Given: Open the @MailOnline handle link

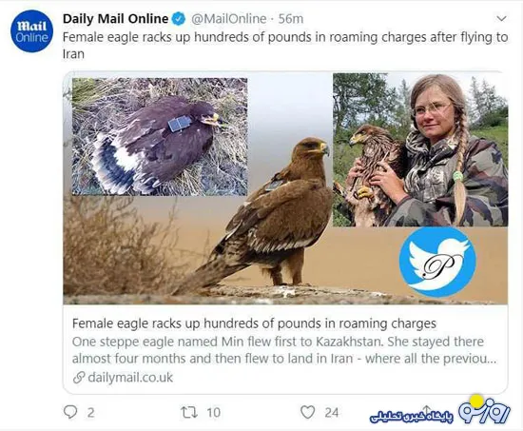Looking at the screenshot, I should point(229,19).
